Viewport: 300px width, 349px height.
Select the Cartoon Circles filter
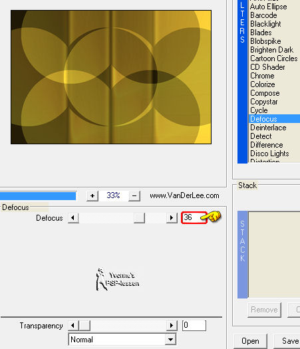[274, 58]
